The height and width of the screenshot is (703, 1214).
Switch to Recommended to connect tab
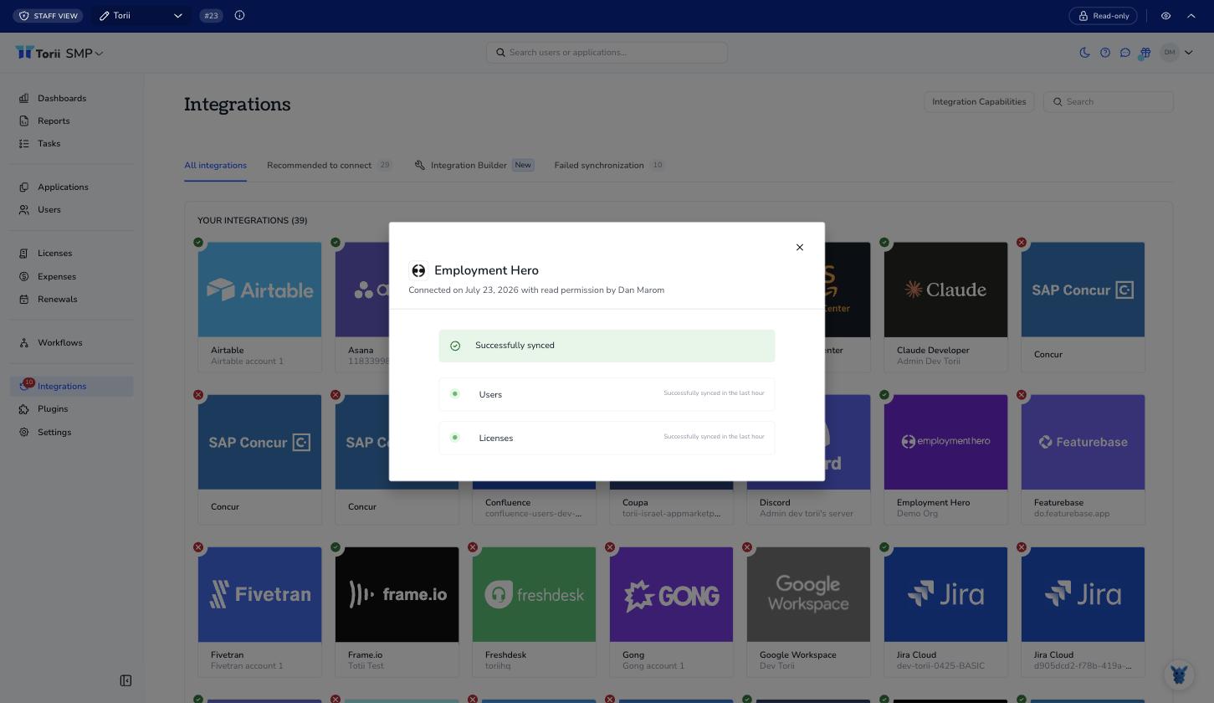click(x=329, y=165)
